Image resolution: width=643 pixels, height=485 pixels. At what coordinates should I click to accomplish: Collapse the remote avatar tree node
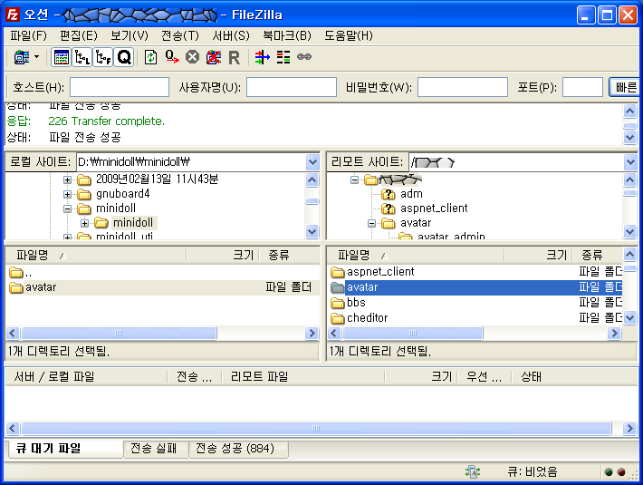[x=371, y=223]
